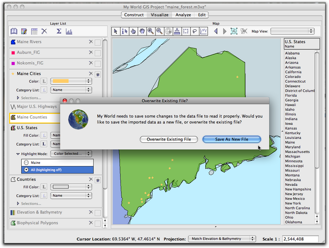The image size is (329, 248).
Task: Go to previous map extent arrow
Action: [x=216, y=31]
